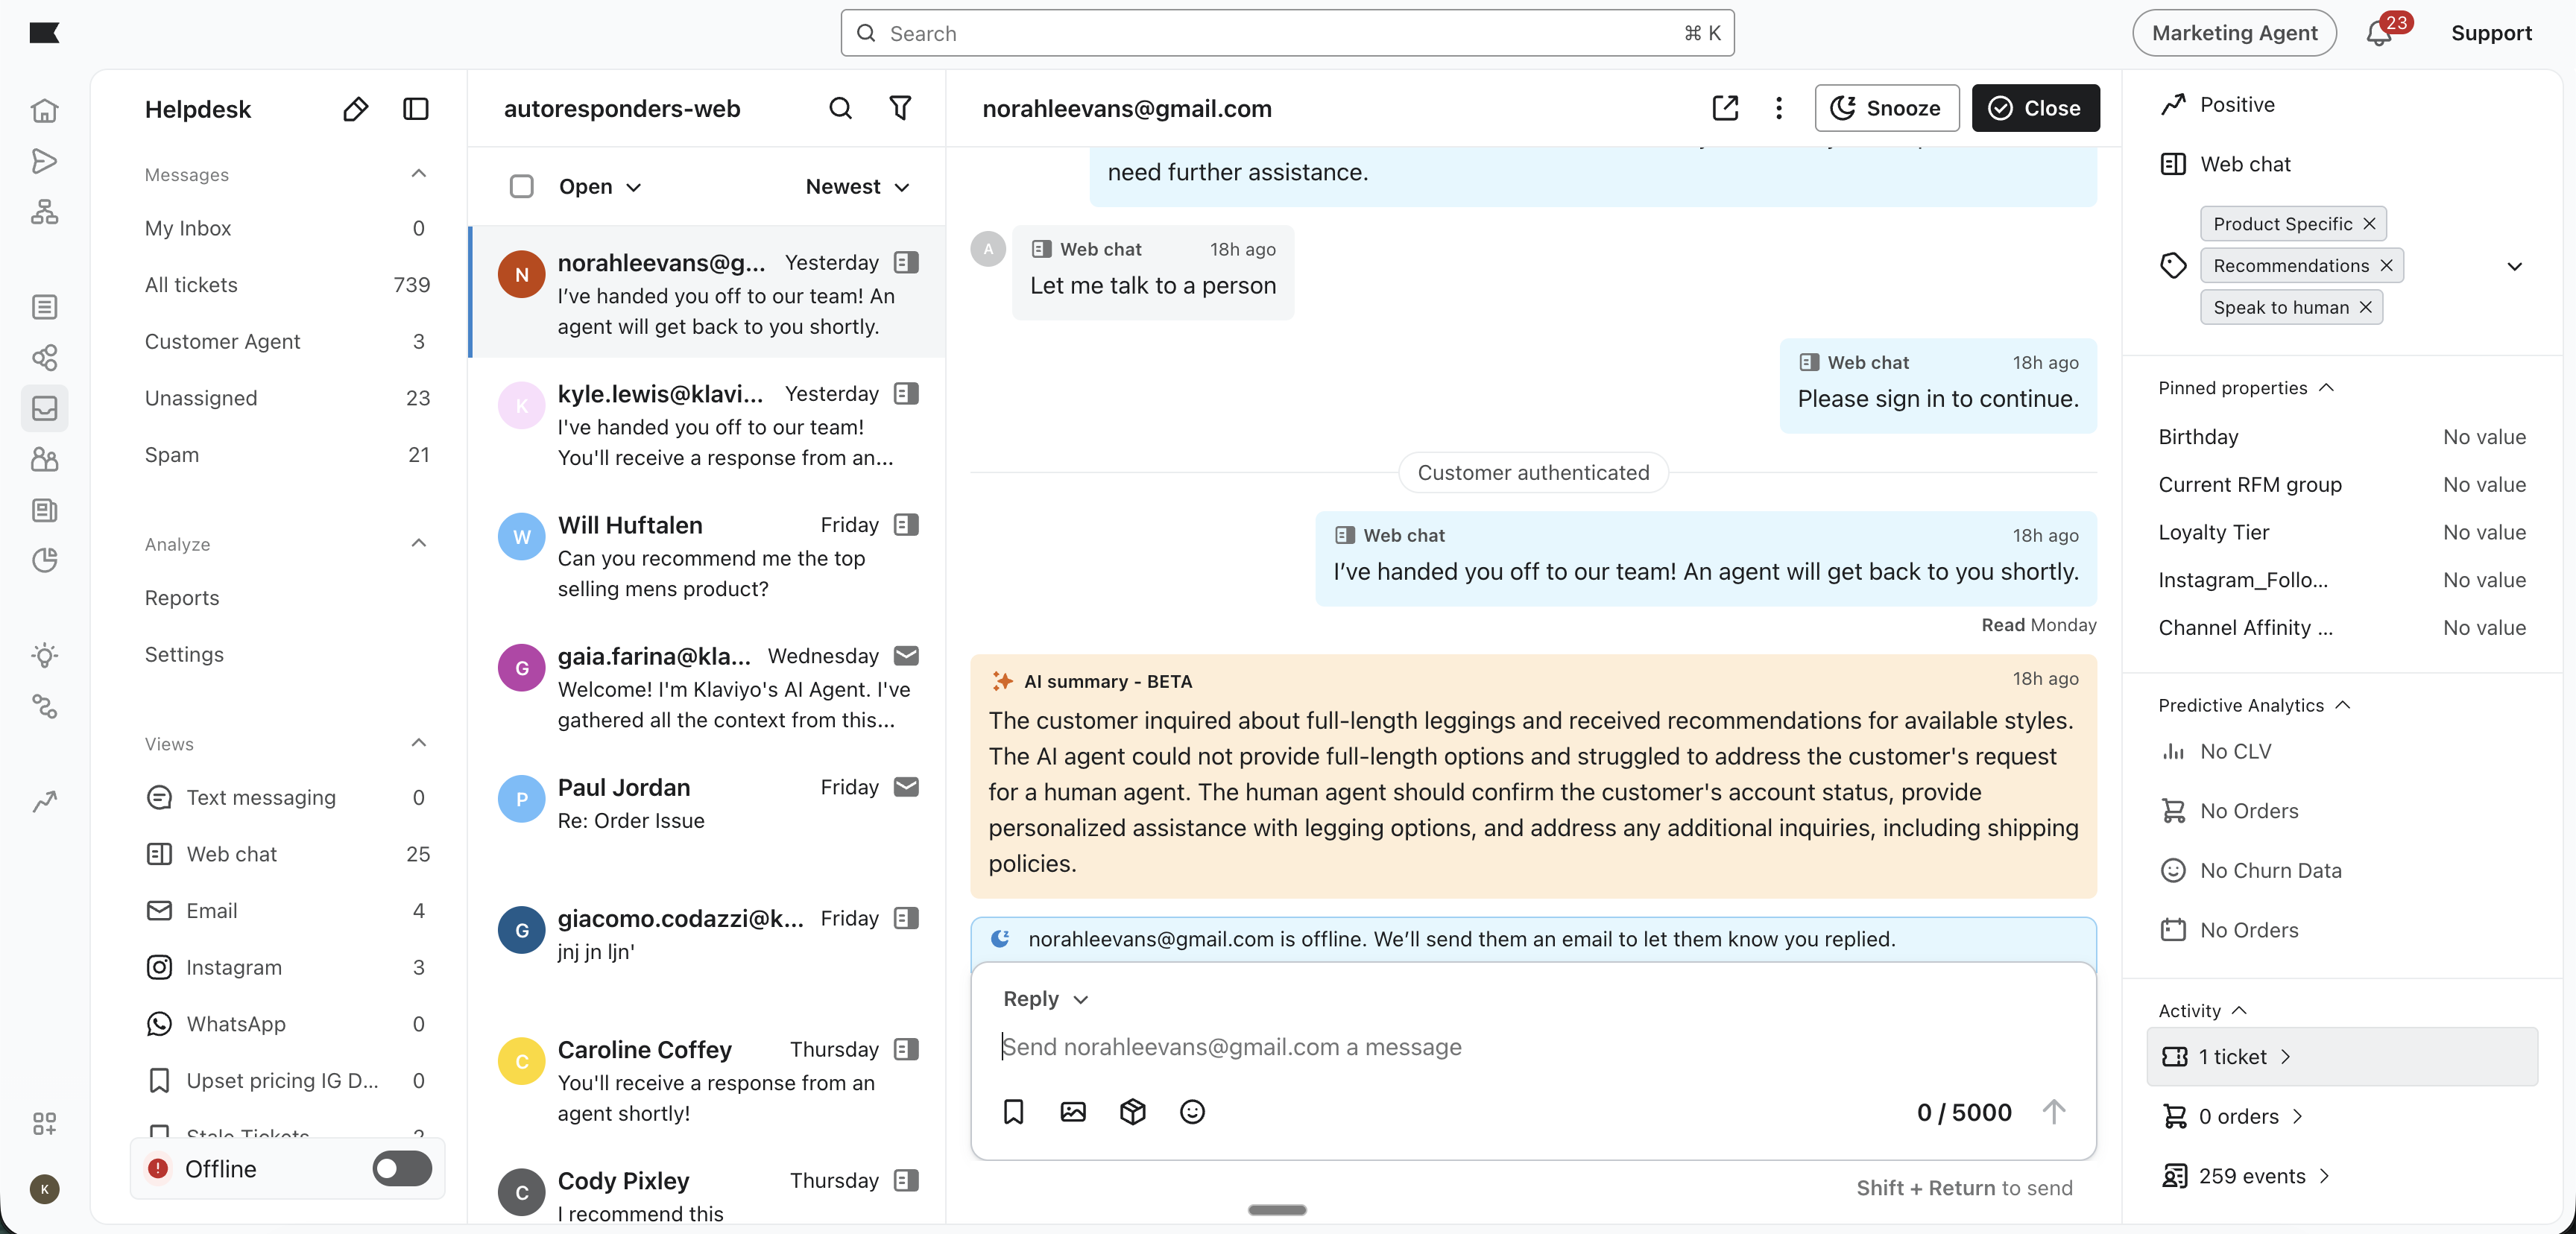Open conversation in new window icon
The image size is (2576, 1234).
(x=1725, y=108)
